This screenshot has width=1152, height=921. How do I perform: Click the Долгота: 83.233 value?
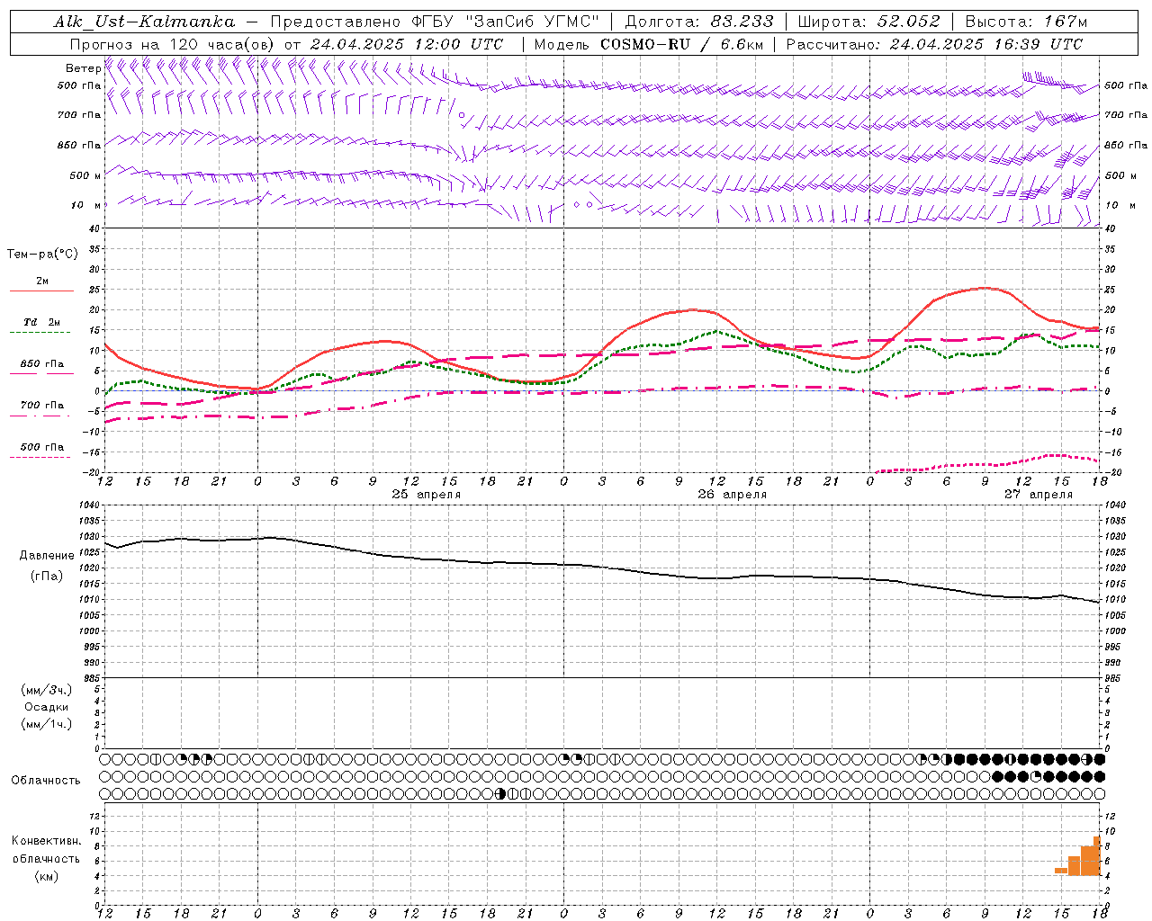coord(698,22)
